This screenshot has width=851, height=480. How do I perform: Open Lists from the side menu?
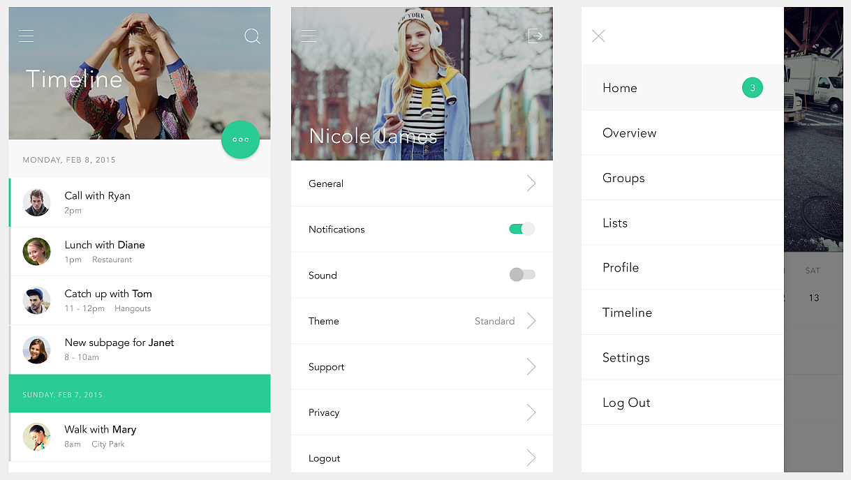click(682, 223)
